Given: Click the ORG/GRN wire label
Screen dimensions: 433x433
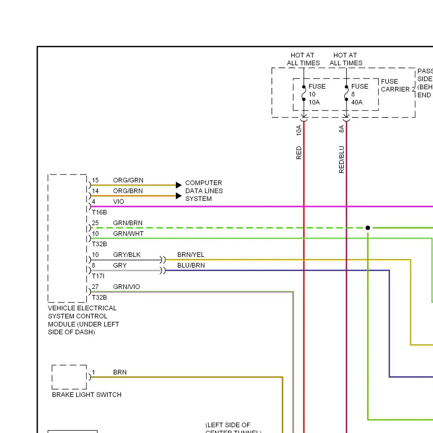Looking at the screenshot, I should tap(128, 180).
